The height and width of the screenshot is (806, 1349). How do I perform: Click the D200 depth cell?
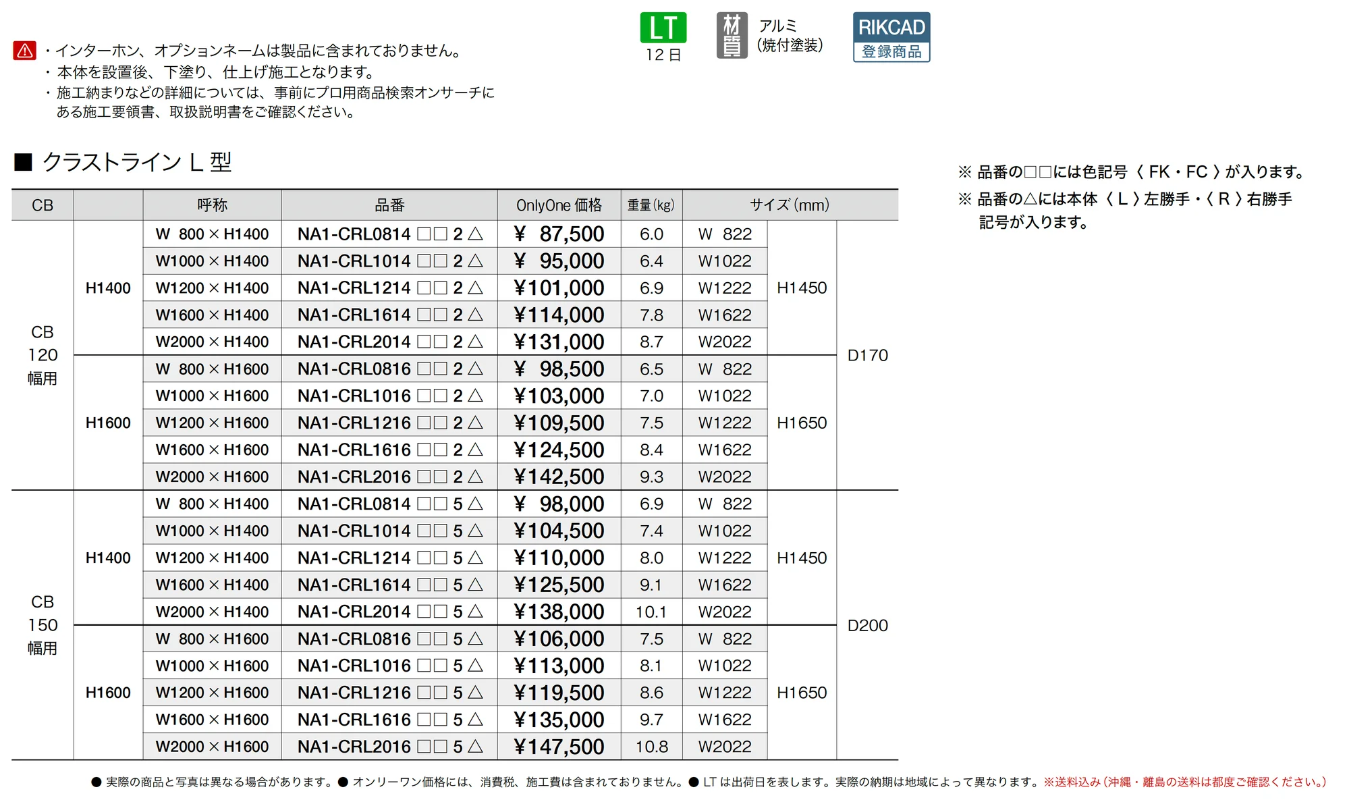(x=867, y=626)
